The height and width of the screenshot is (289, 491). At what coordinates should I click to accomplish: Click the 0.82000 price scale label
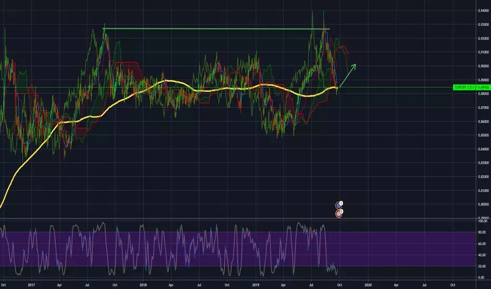(x=483, y=177)
